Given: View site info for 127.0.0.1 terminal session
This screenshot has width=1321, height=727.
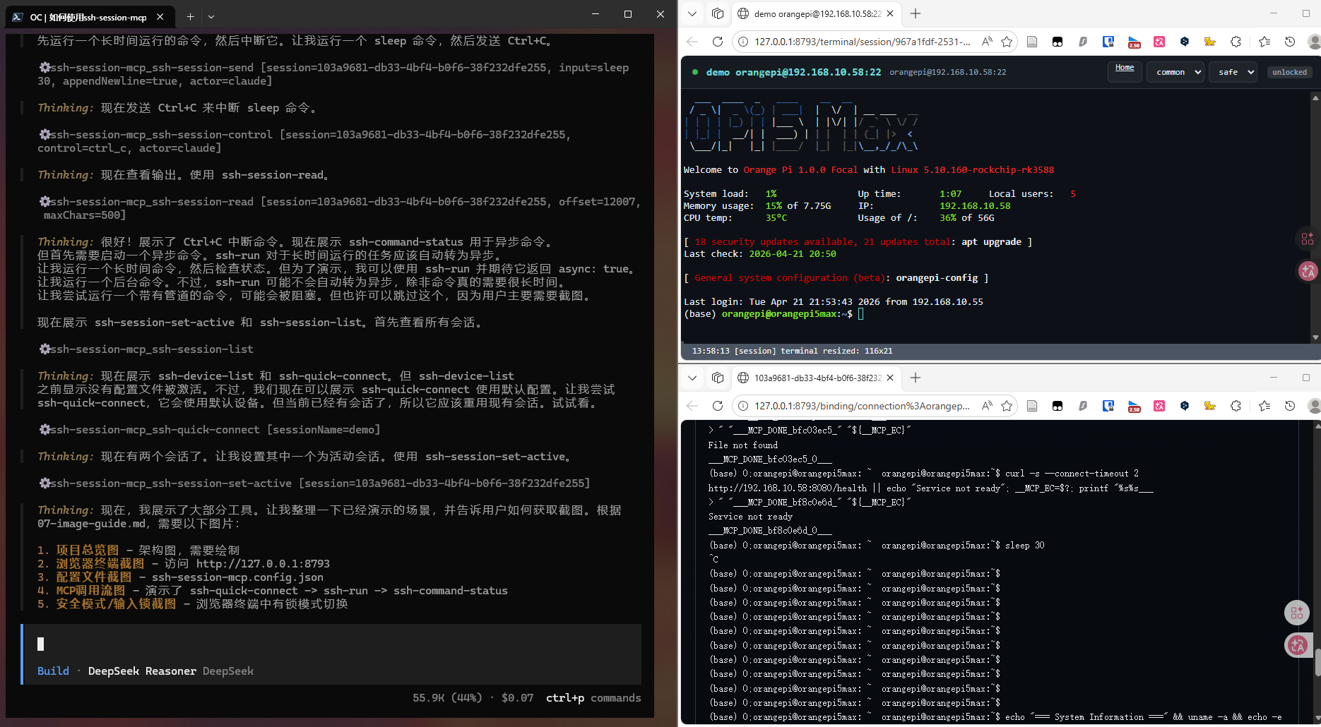Looking at the screenshot, I should click(743, 42).
